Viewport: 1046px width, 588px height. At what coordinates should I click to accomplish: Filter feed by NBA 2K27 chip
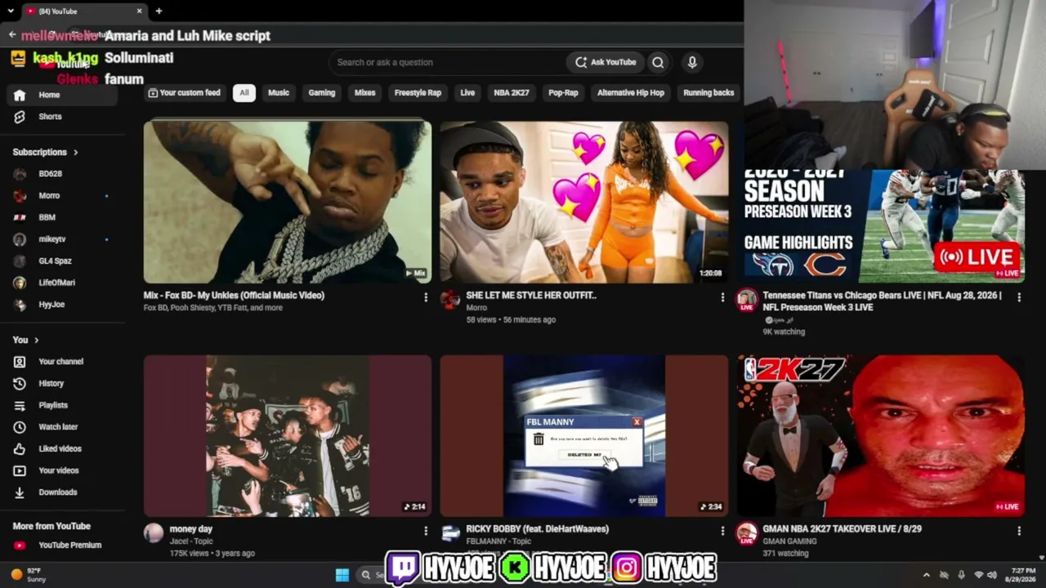point(512,93)
